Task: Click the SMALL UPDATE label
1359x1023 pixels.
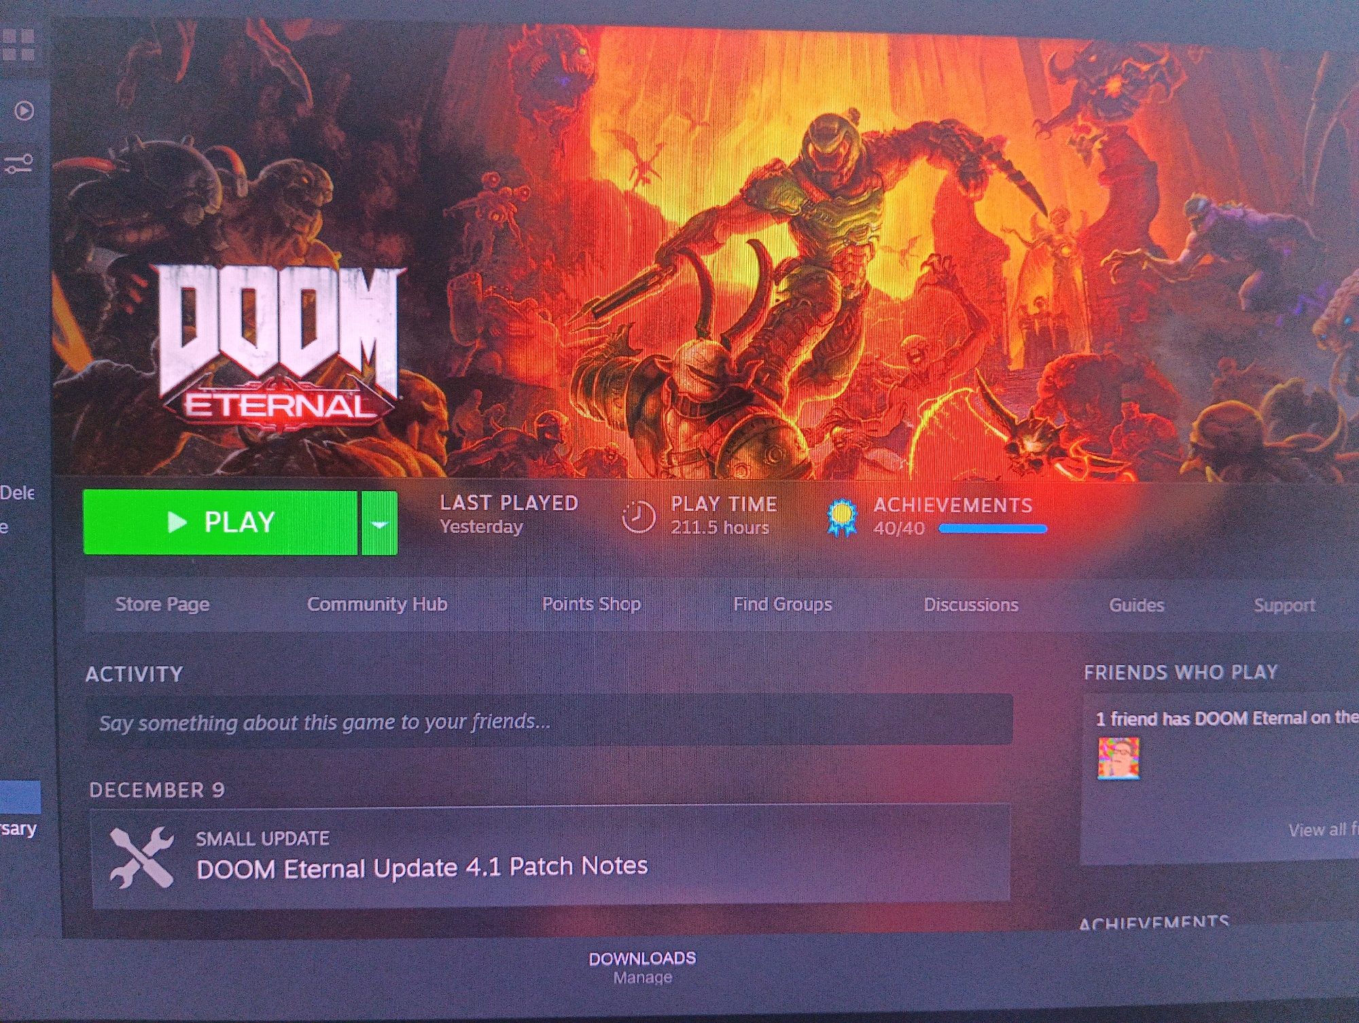Action: click(x=263, y=838)
